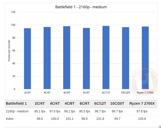161x128 pixels.
Task: Click the '95.1 fps' table cell
Action: [40, 111]
